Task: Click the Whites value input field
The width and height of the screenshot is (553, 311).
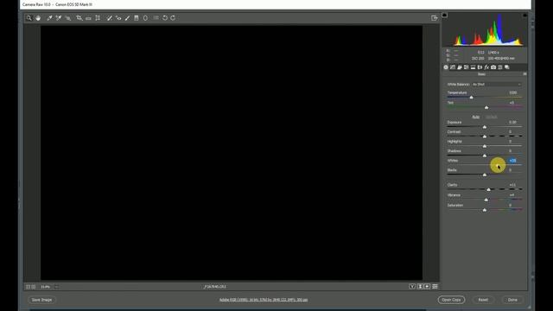Action: [512, 161]
